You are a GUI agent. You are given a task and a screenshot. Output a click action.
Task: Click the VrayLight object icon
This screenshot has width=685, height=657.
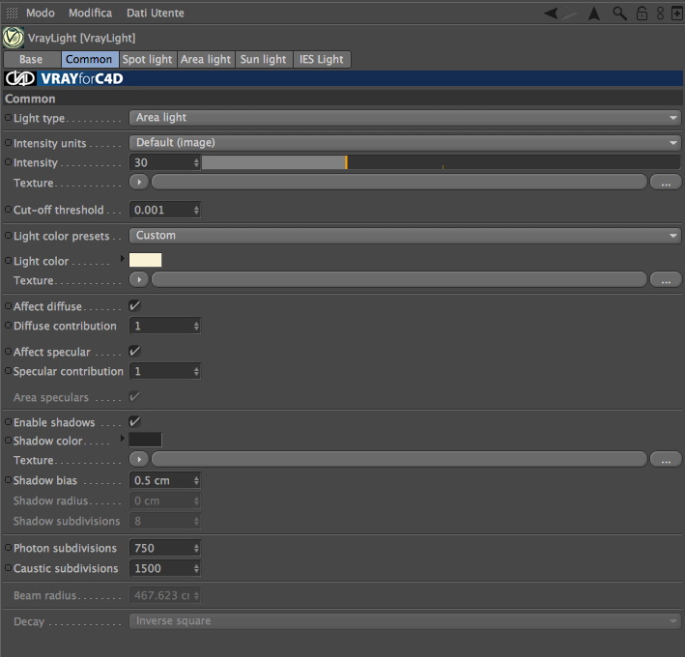[14, 38]
